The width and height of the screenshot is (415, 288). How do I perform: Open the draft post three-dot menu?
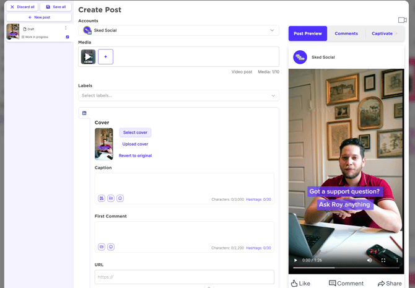pyautogui.click(x=66, y=28)
